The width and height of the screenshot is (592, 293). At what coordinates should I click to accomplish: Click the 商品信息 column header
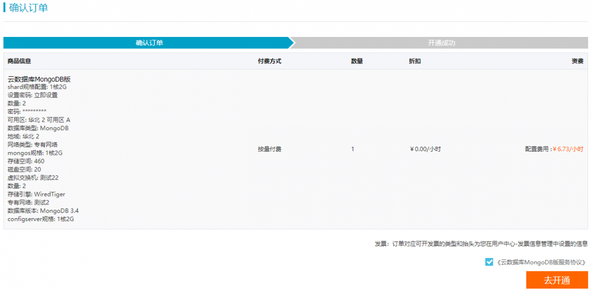[x=19, y=61]
